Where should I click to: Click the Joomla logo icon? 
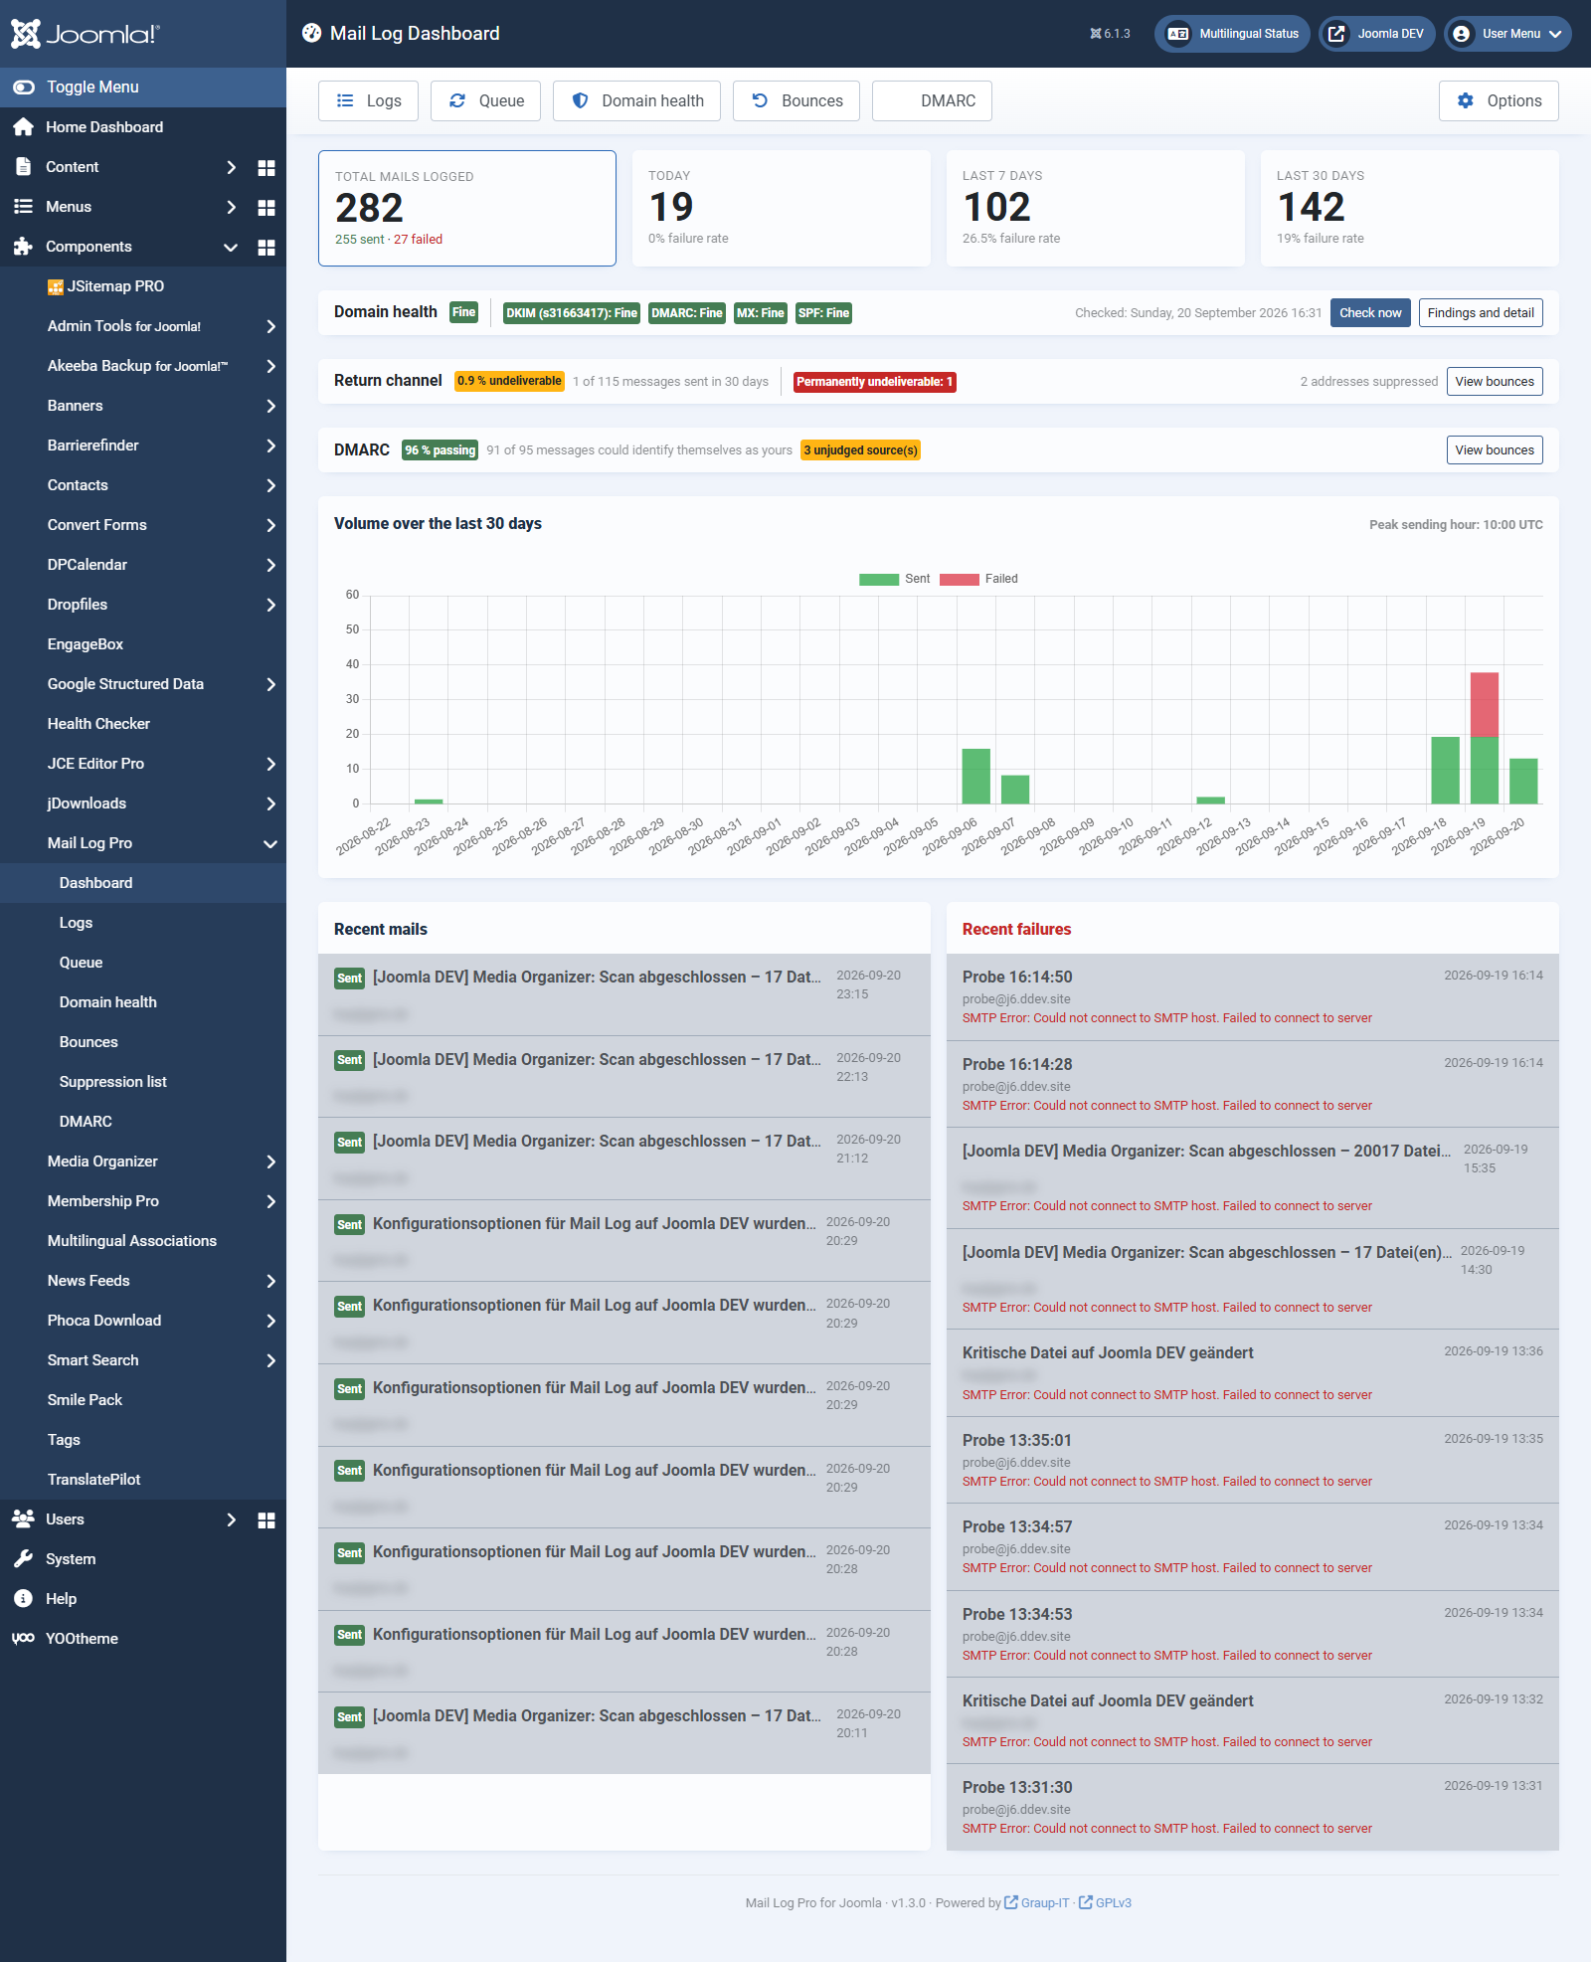click(x=26, y=34)
